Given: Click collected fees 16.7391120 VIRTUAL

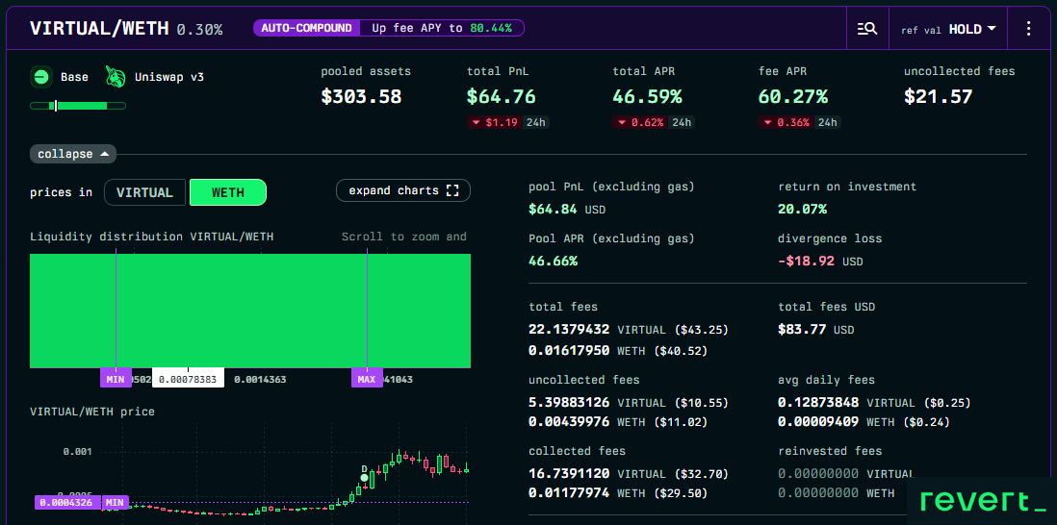Looking at the screenshot, I should click(x=629, y=474).
